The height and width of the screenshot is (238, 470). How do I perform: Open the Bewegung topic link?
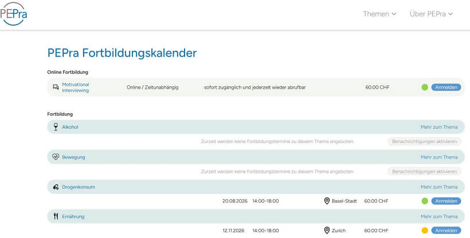(73, 157)
